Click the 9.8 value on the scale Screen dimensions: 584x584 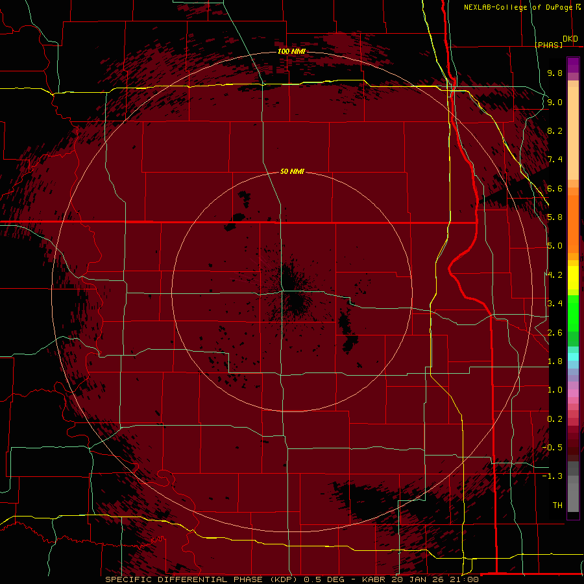coord(555,73)
